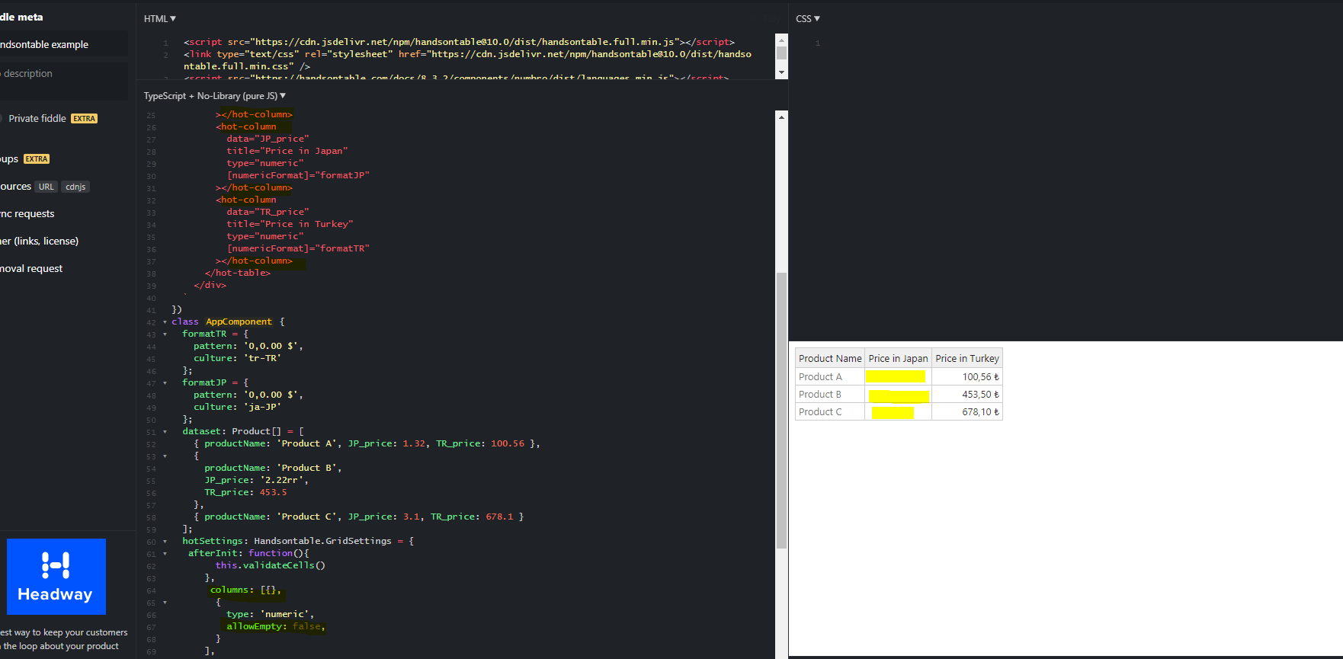1343x659 pixels.
Task: Click the Product Name column header
Action: (830, 358)
